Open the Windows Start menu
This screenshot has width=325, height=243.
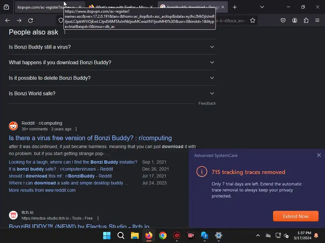pyautogui.click(x=107, y=235)
